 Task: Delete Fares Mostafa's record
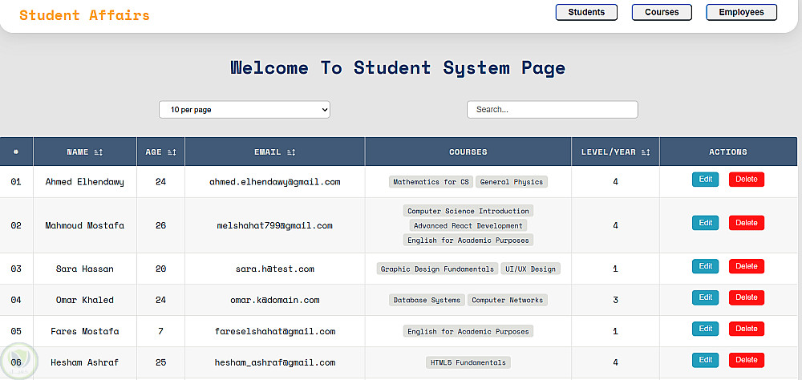click(746, 329)
